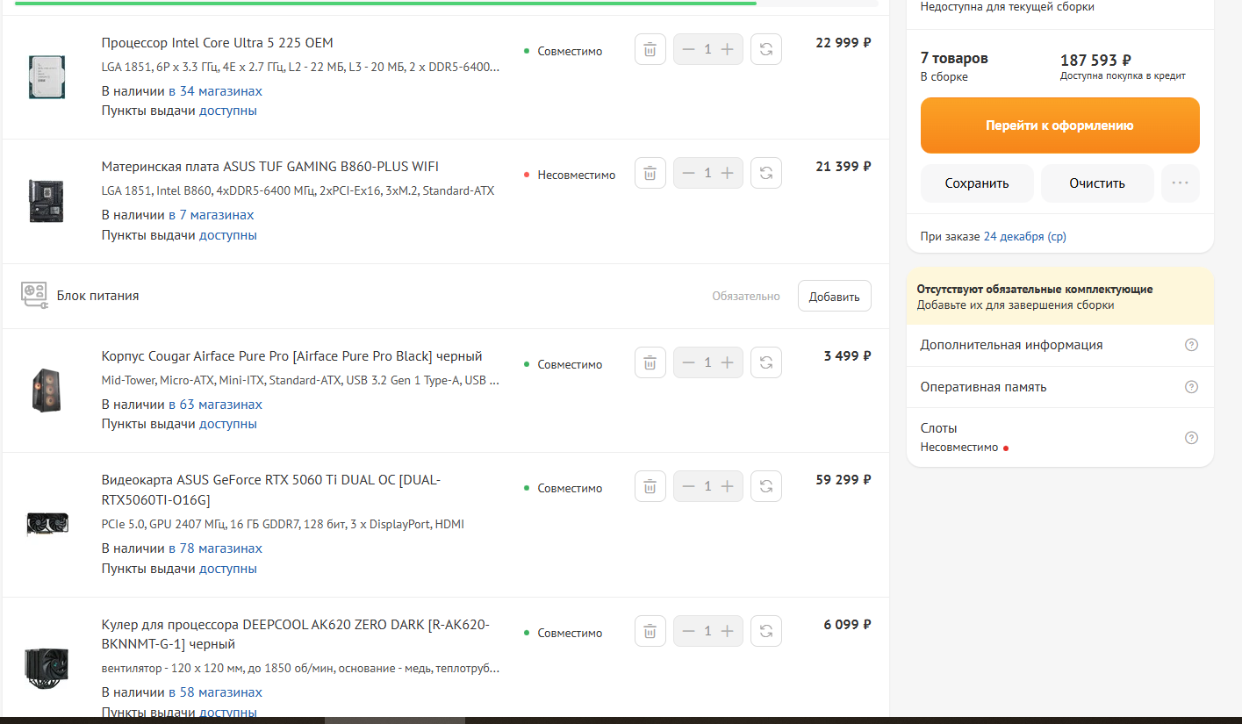Decrease quantity of RTX 5060 Ti video card
1242x724 pixels.
point(689,486)
